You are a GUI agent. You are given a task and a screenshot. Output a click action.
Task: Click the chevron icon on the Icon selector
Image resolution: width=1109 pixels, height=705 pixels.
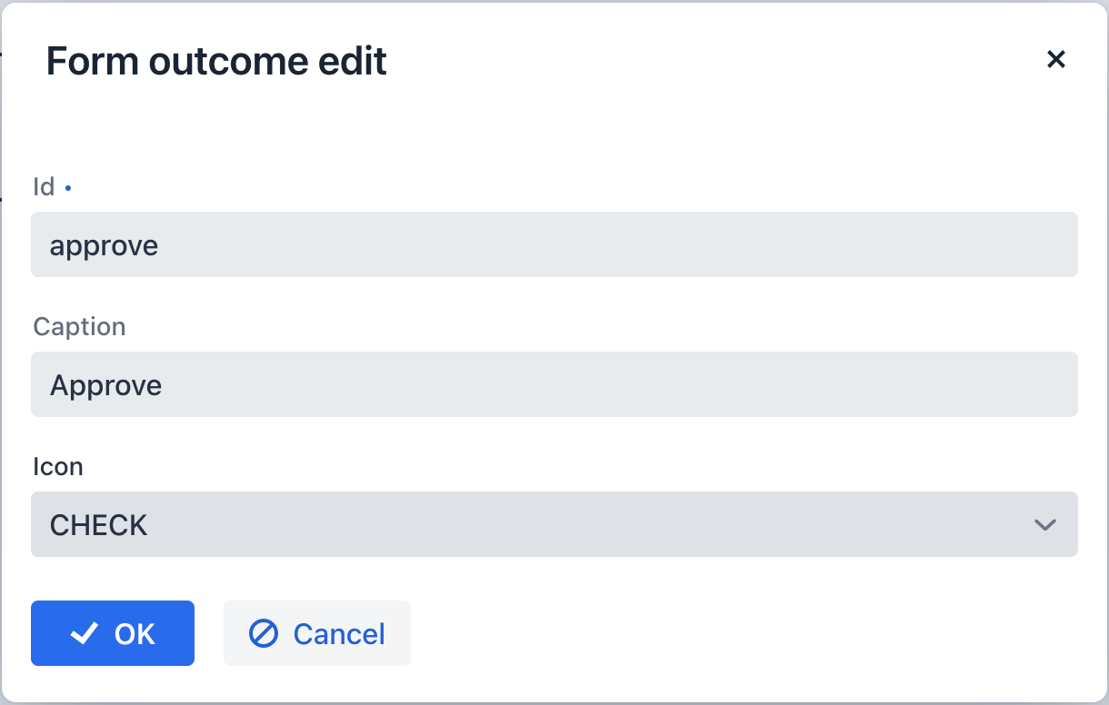tap(1044, 524)
